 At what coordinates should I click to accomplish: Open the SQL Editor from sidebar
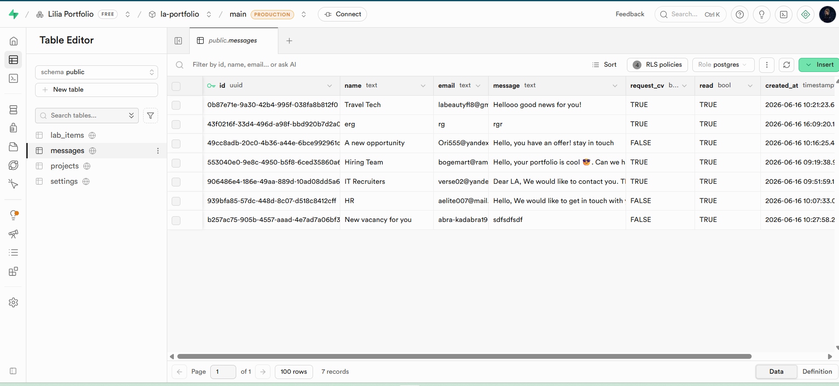coord(14,79)
